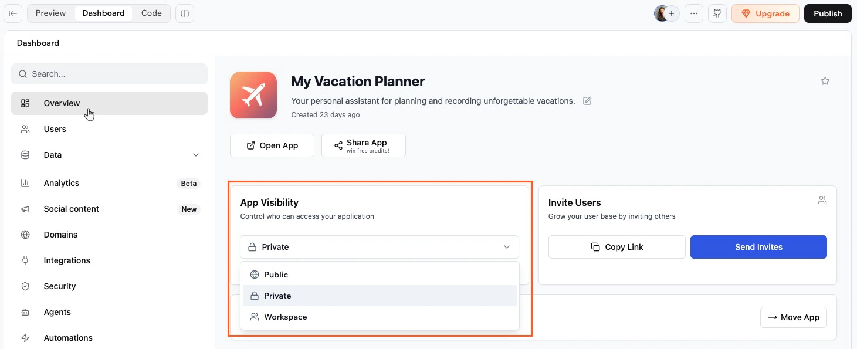Image resolution: width=857 pixels, height=349 pixels.
Task: Collapse the sidebar with the left arrow icon
Action: [x=12, y=13]
